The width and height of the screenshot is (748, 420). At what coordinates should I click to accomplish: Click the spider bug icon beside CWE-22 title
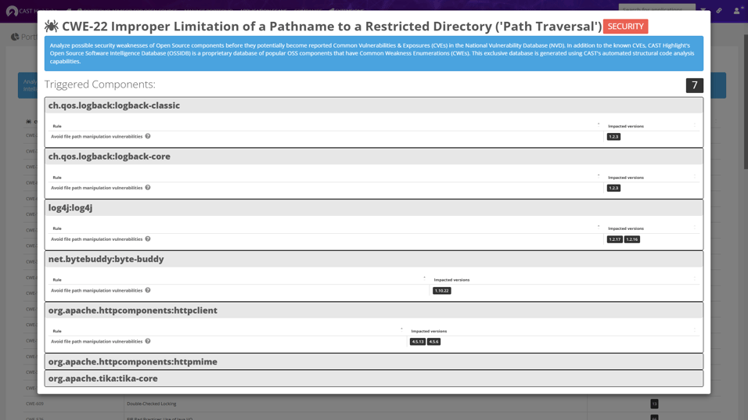tap(52, 27)
